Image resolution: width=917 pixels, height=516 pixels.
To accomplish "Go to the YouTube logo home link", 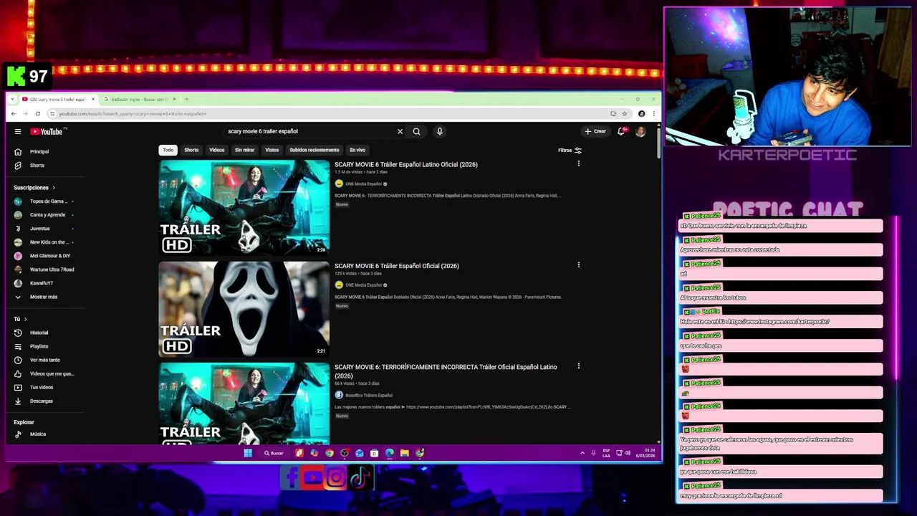I will (47, 132).
